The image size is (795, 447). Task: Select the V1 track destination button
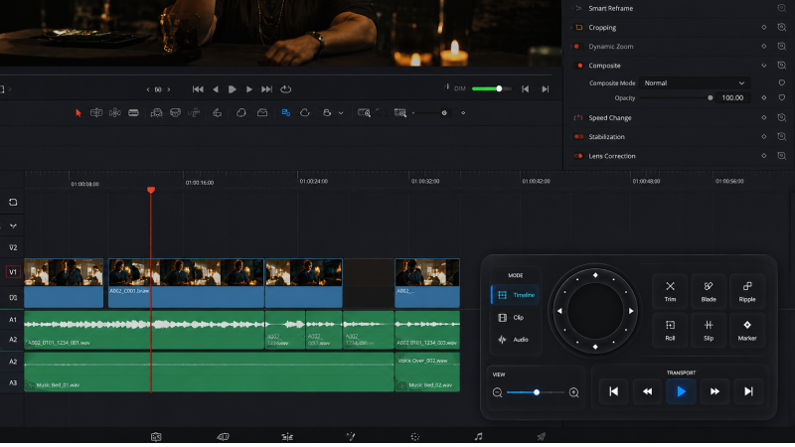coord(13,272)
